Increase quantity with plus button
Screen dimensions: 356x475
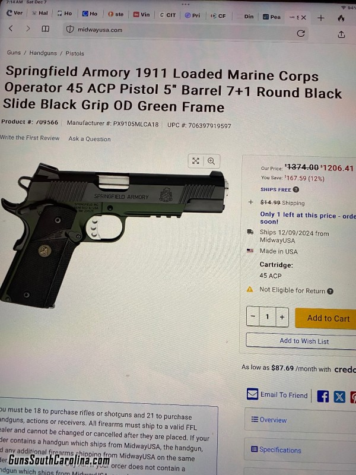coord(282,317)
